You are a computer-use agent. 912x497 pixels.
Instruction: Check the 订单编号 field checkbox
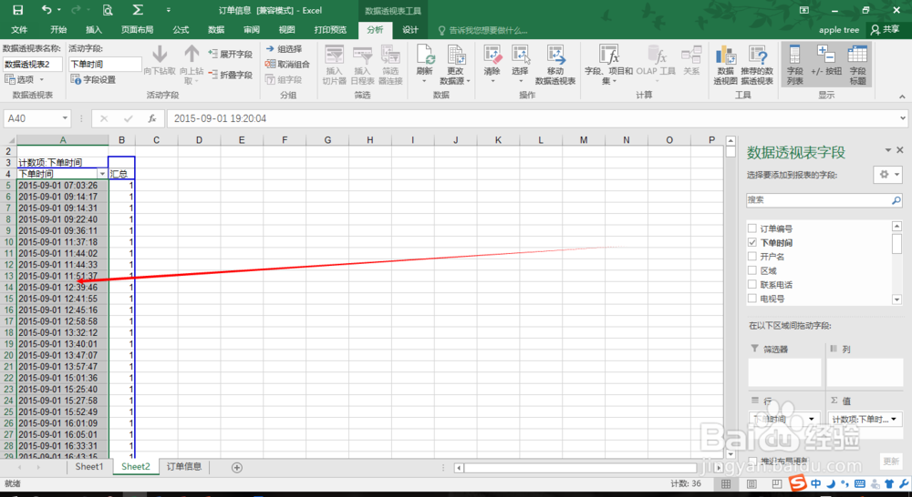coord(752,228)
